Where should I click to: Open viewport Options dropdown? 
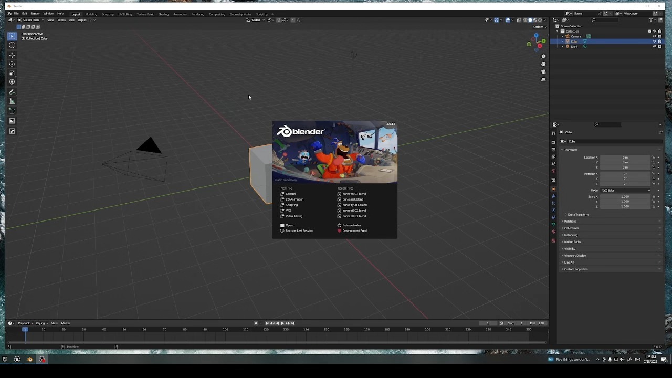click(540, 27)
